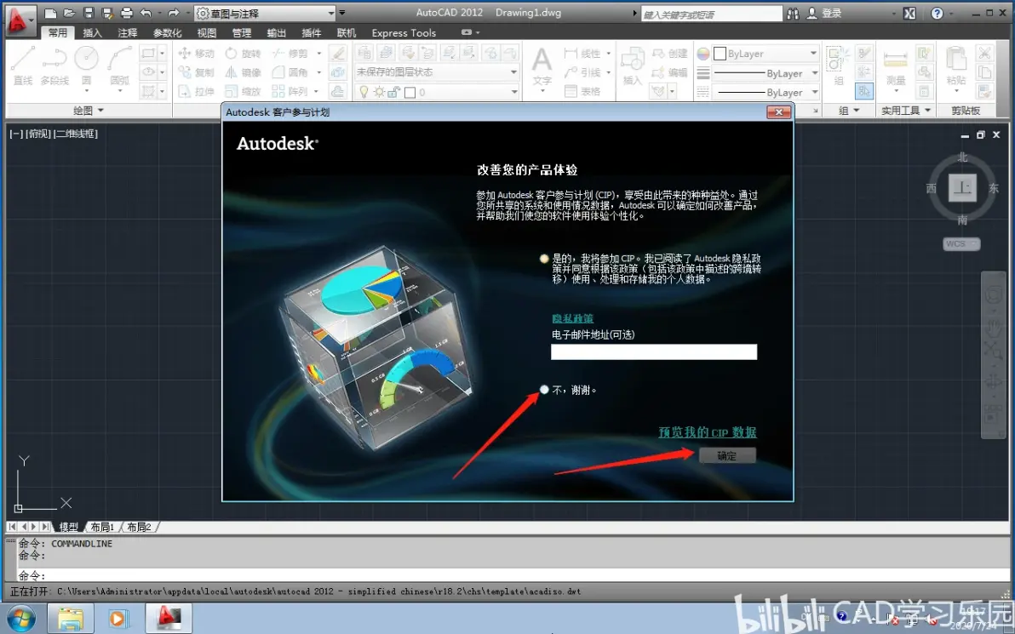Click the object color wheel swatch
1015x634 pixels.
(x=703, y=54)
